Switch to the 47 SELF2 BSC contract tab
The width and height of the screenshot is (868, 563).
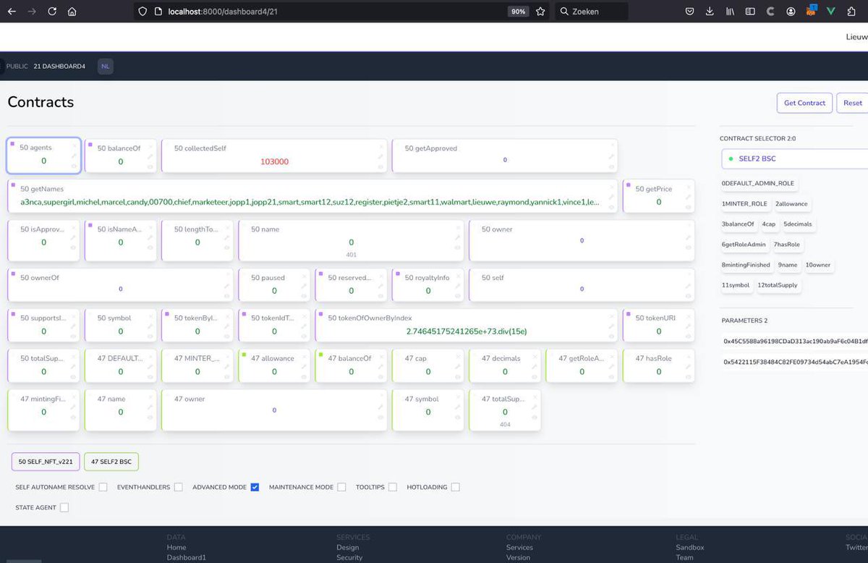click(111, 461)
